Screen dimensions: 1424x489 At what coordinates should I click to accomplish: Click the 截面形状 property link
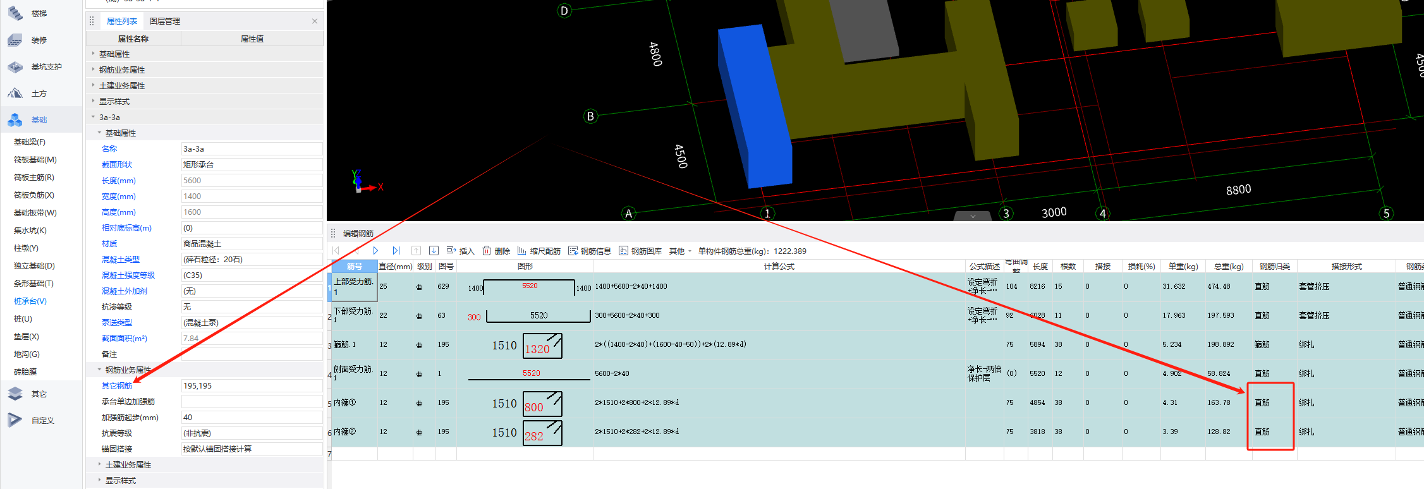(117, 164)
